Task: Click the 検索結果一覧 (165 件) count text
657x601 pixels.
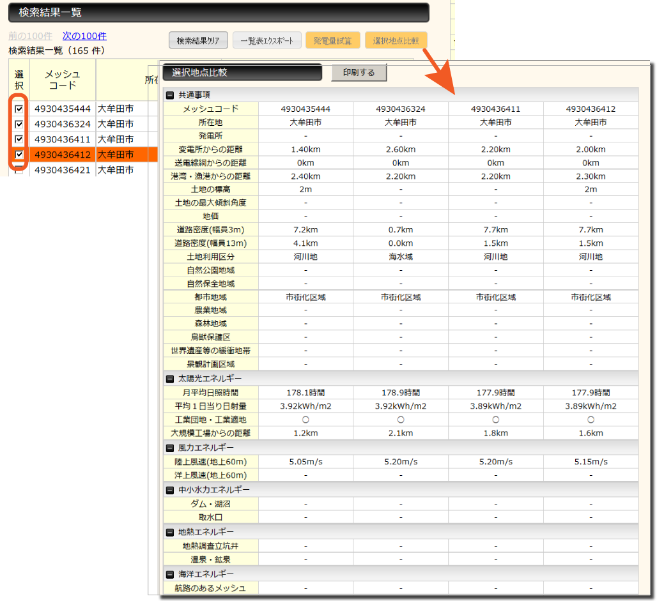Action: pos(57,50)
